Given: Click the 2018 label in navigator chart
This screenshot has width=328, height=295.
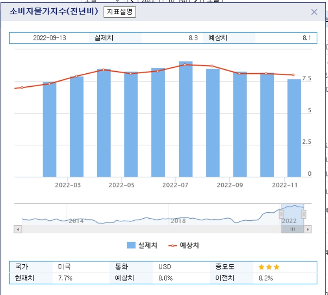Looking at the screenshot, I should [178, 221].
